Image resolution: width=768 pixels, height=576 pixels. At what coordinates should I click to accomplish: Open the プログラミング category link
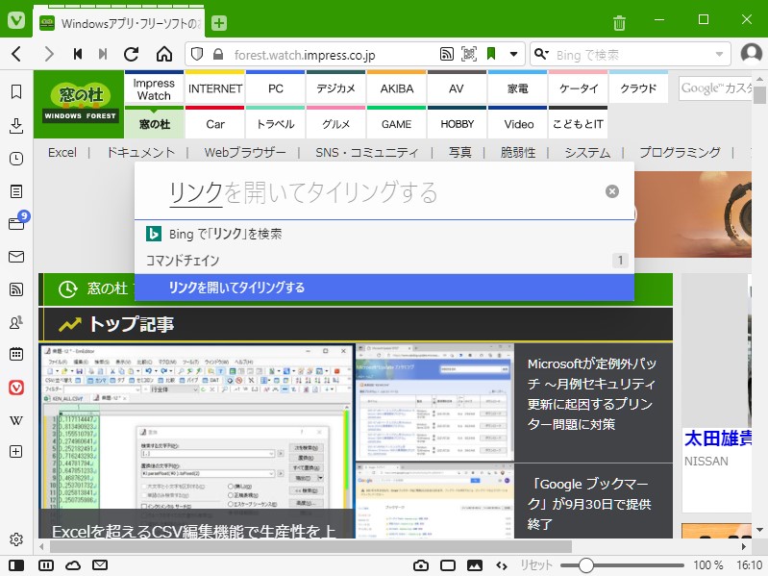click(x=680, y=153)
